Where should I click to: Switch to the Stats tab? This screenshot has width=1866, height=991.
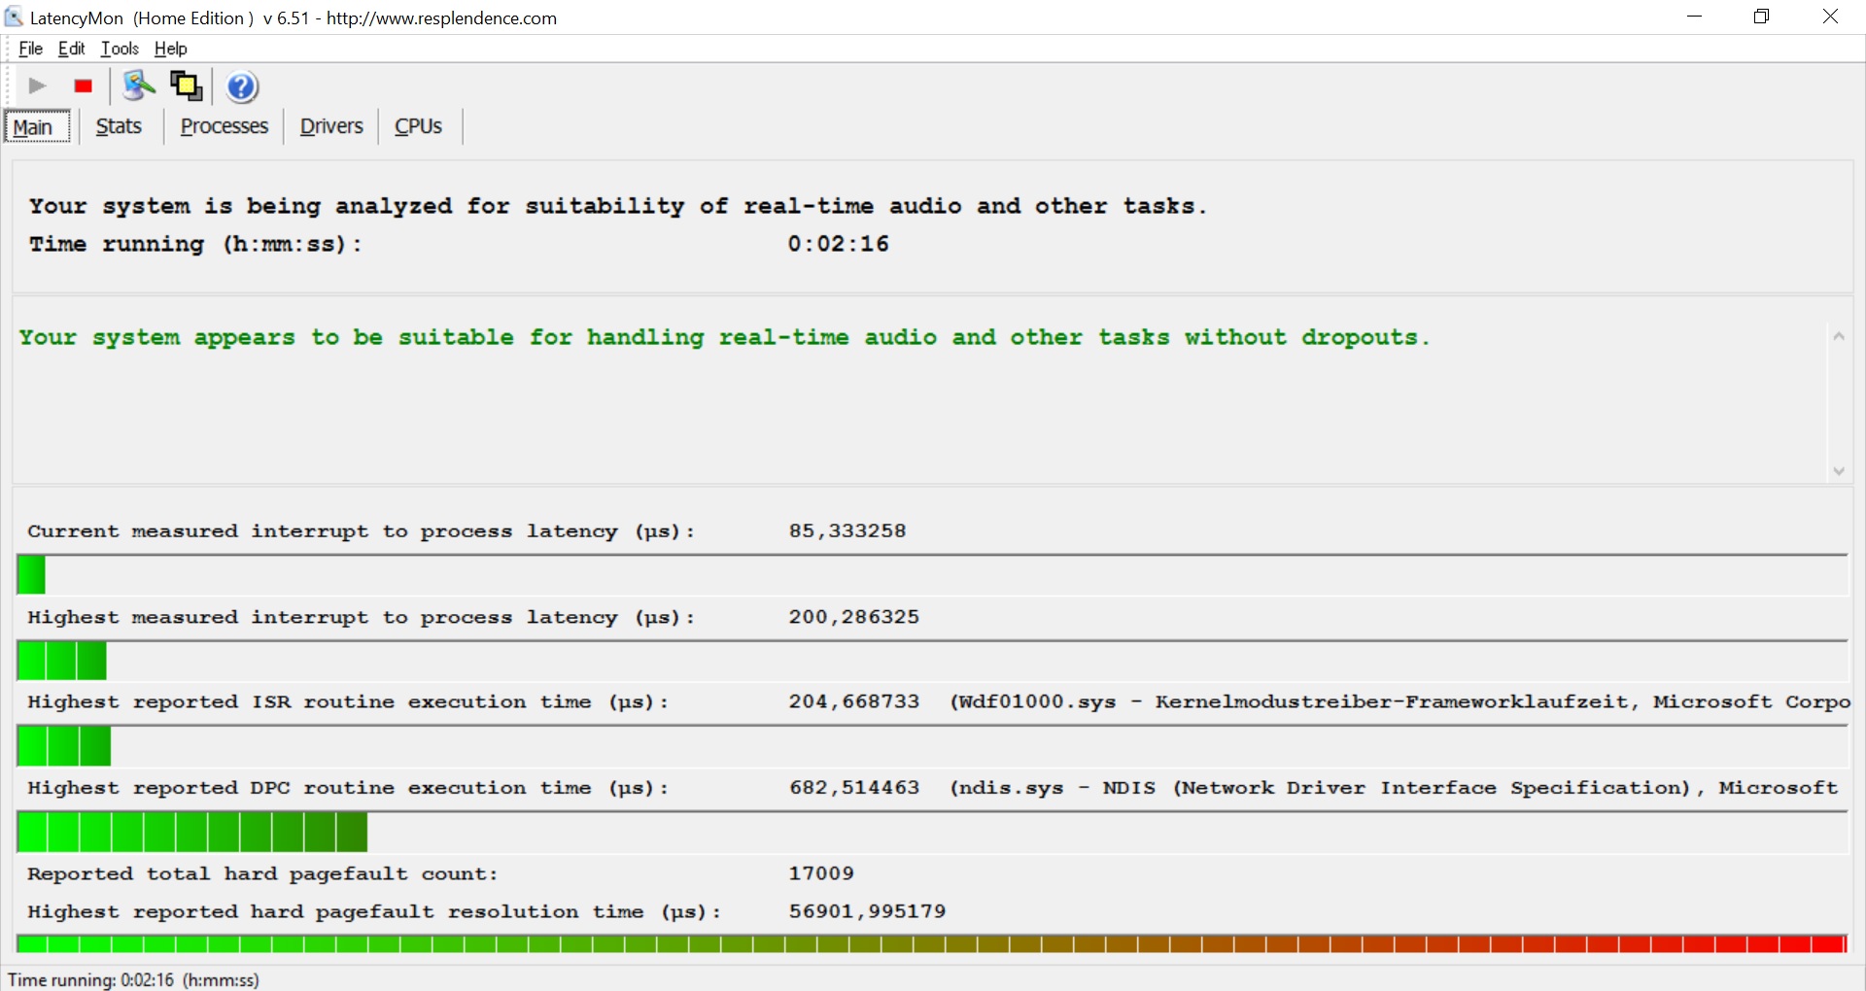(x=119, y=126)
